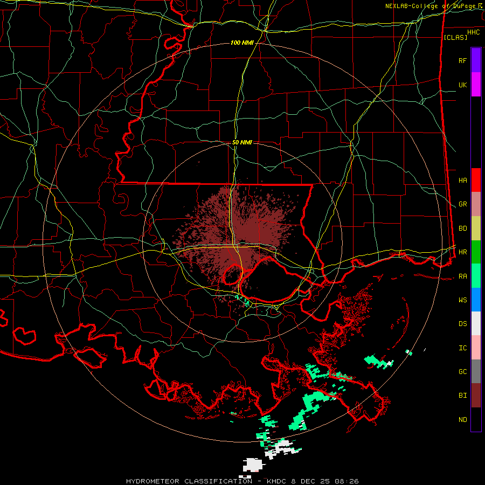Viewport: 485px width, 485px height.
Task: Click the UK magenta legend swatch
Action: (476, 85)
